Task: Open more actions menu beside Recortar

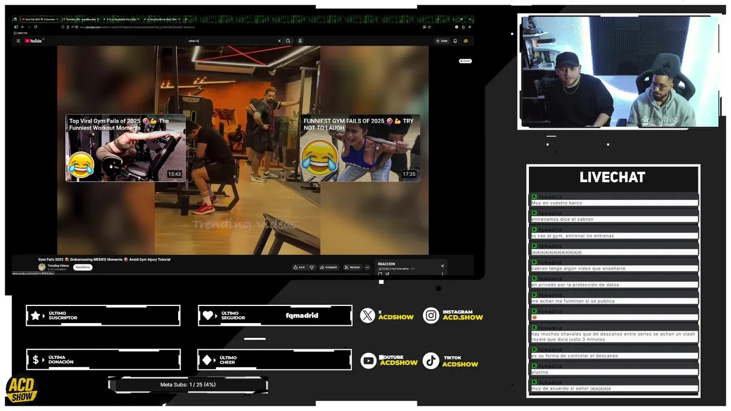Action: 367,267
